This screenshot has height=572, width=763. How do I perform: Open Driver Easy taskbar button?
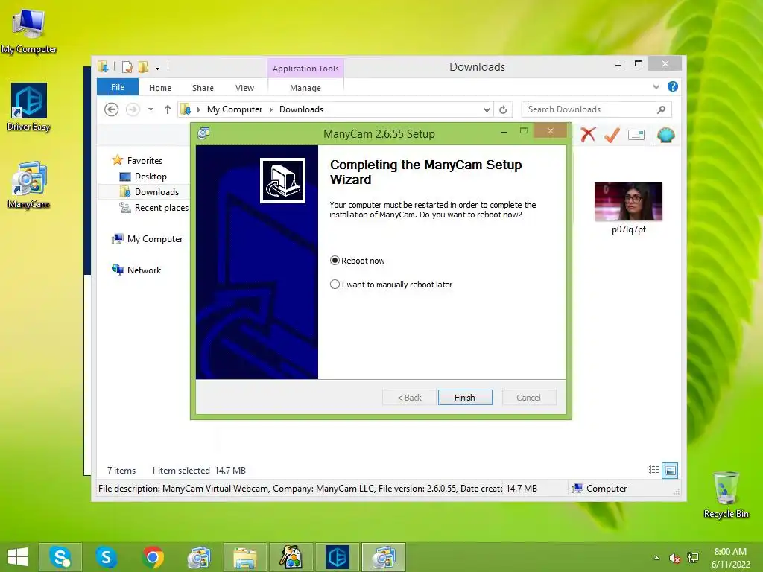click(338, 557)
